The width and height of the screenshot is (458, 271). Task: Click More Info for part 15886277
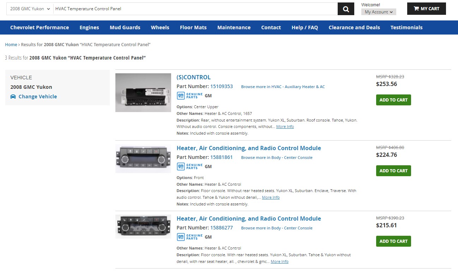280,262
